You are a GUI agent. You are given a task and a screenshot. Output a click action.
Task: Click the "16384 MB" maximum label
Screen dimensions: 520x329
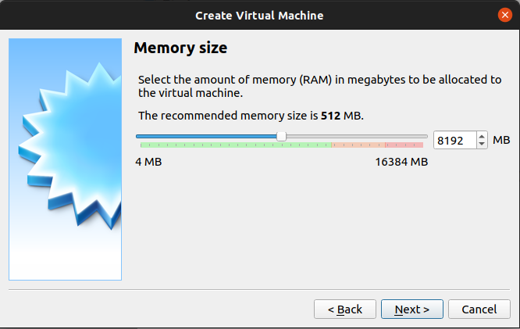click(401, 162)
